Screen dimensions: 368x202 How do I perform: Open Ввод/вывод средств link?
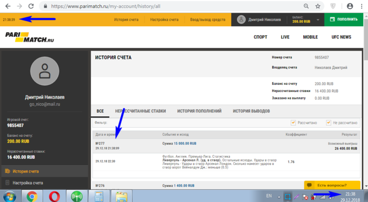tap(208, 20)
